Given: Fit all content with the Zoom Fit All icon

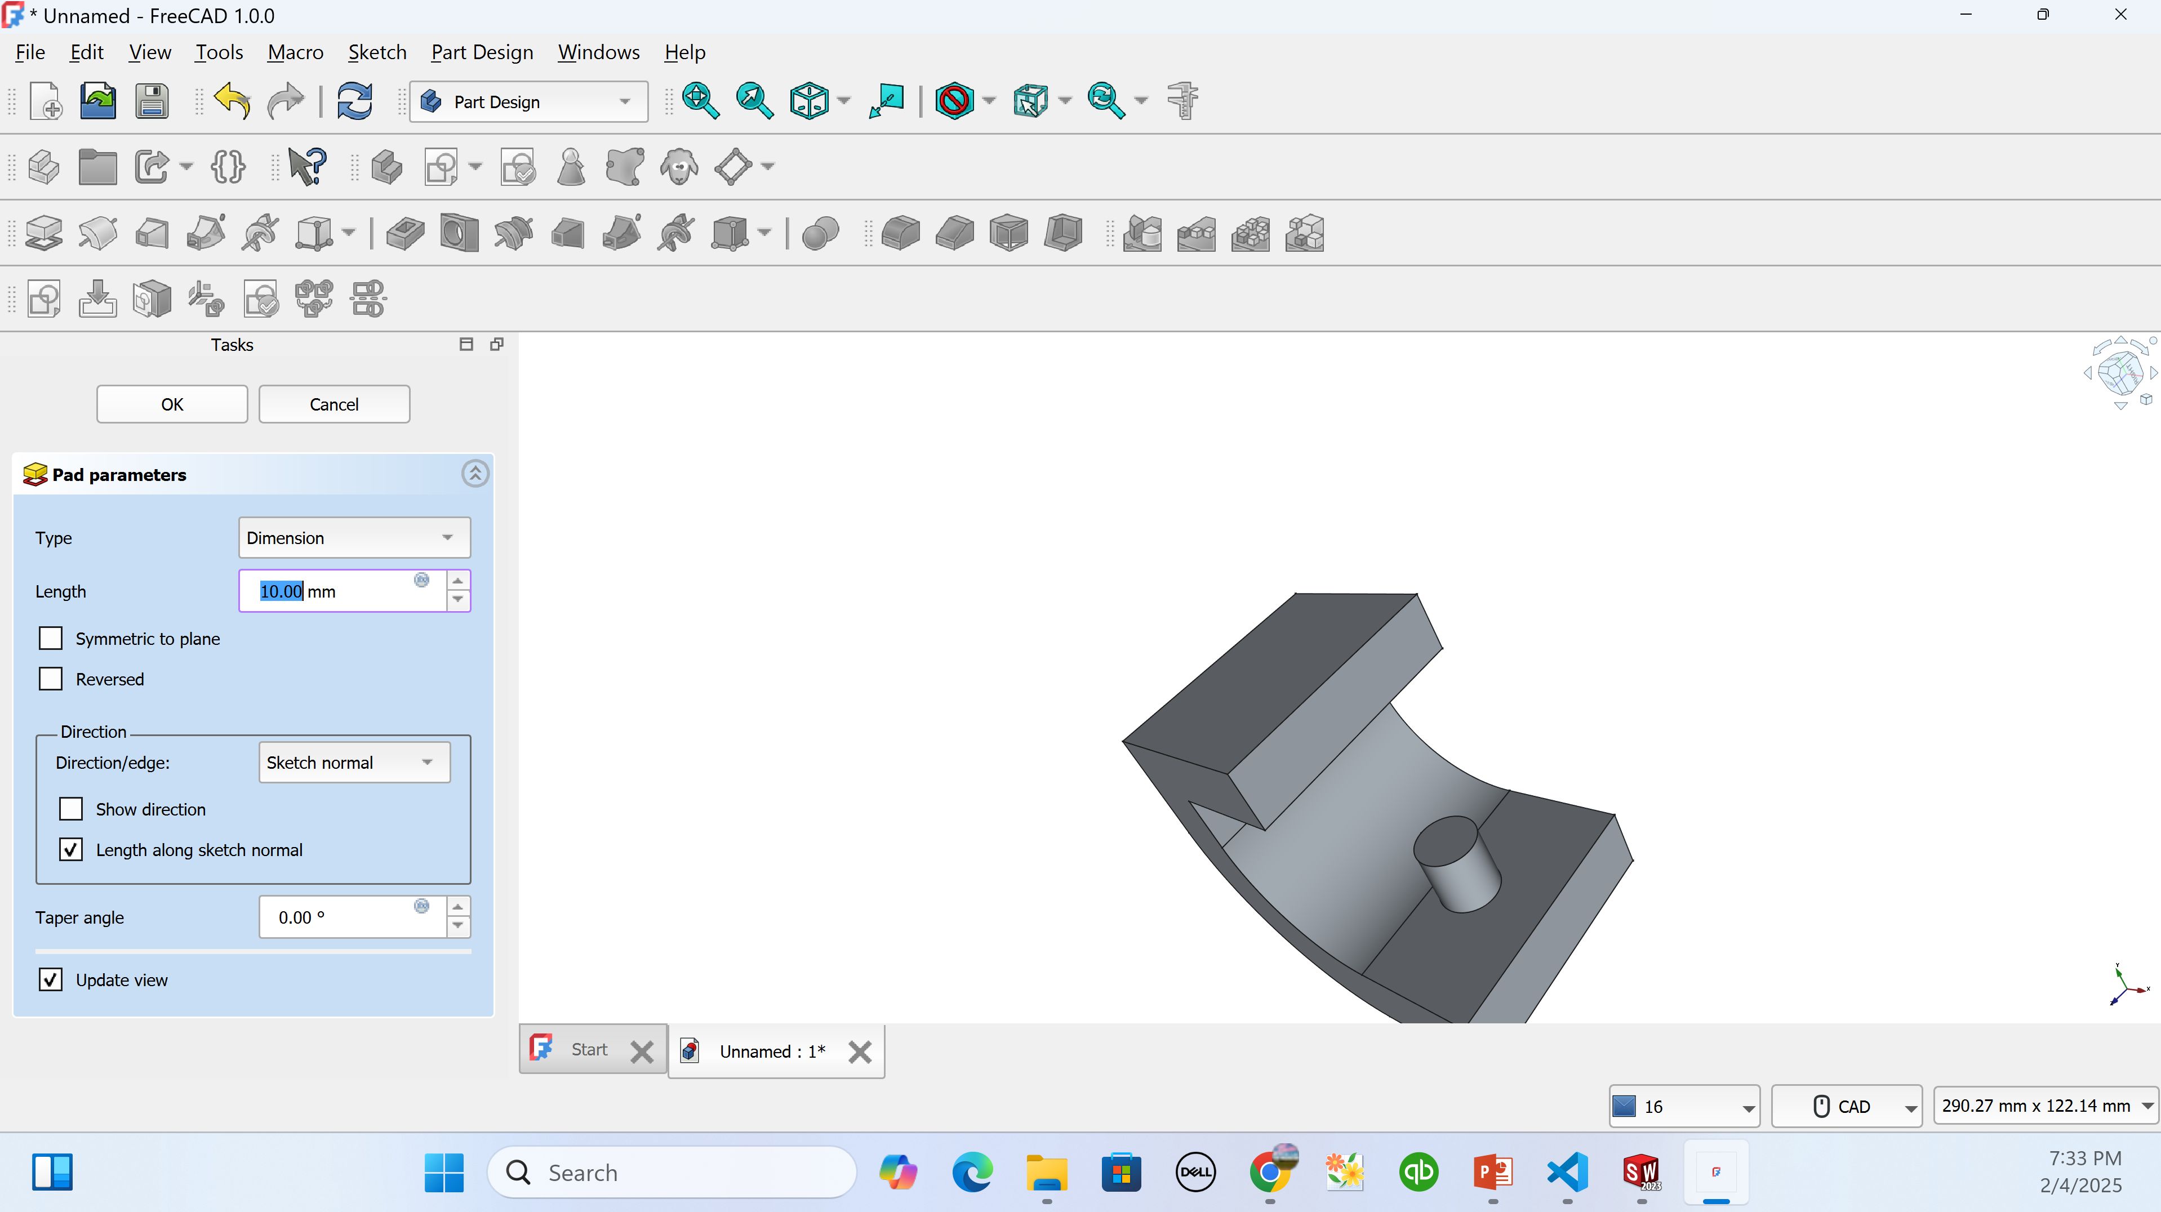Looking at the screenshot, I should pyautogui.click(x=700, y=101).
